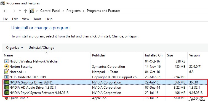Click the 07-Dec-14 install date
The height and width of the screenshot is (103, 208).
coord(153,88)
